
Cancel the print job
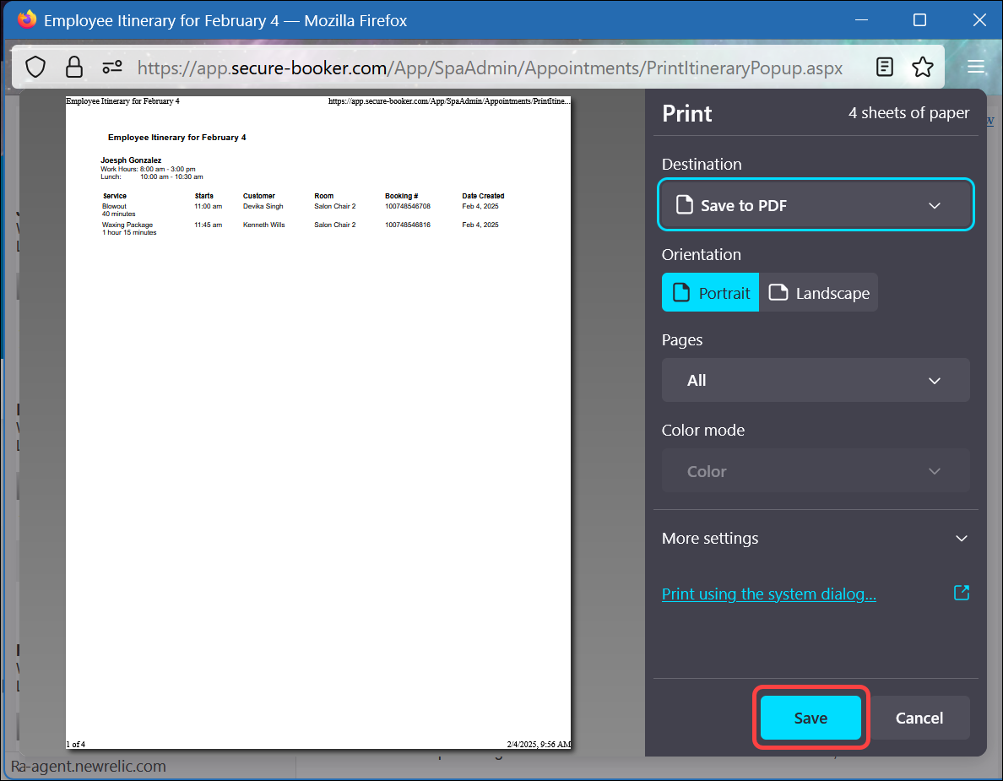coord(919,717)
